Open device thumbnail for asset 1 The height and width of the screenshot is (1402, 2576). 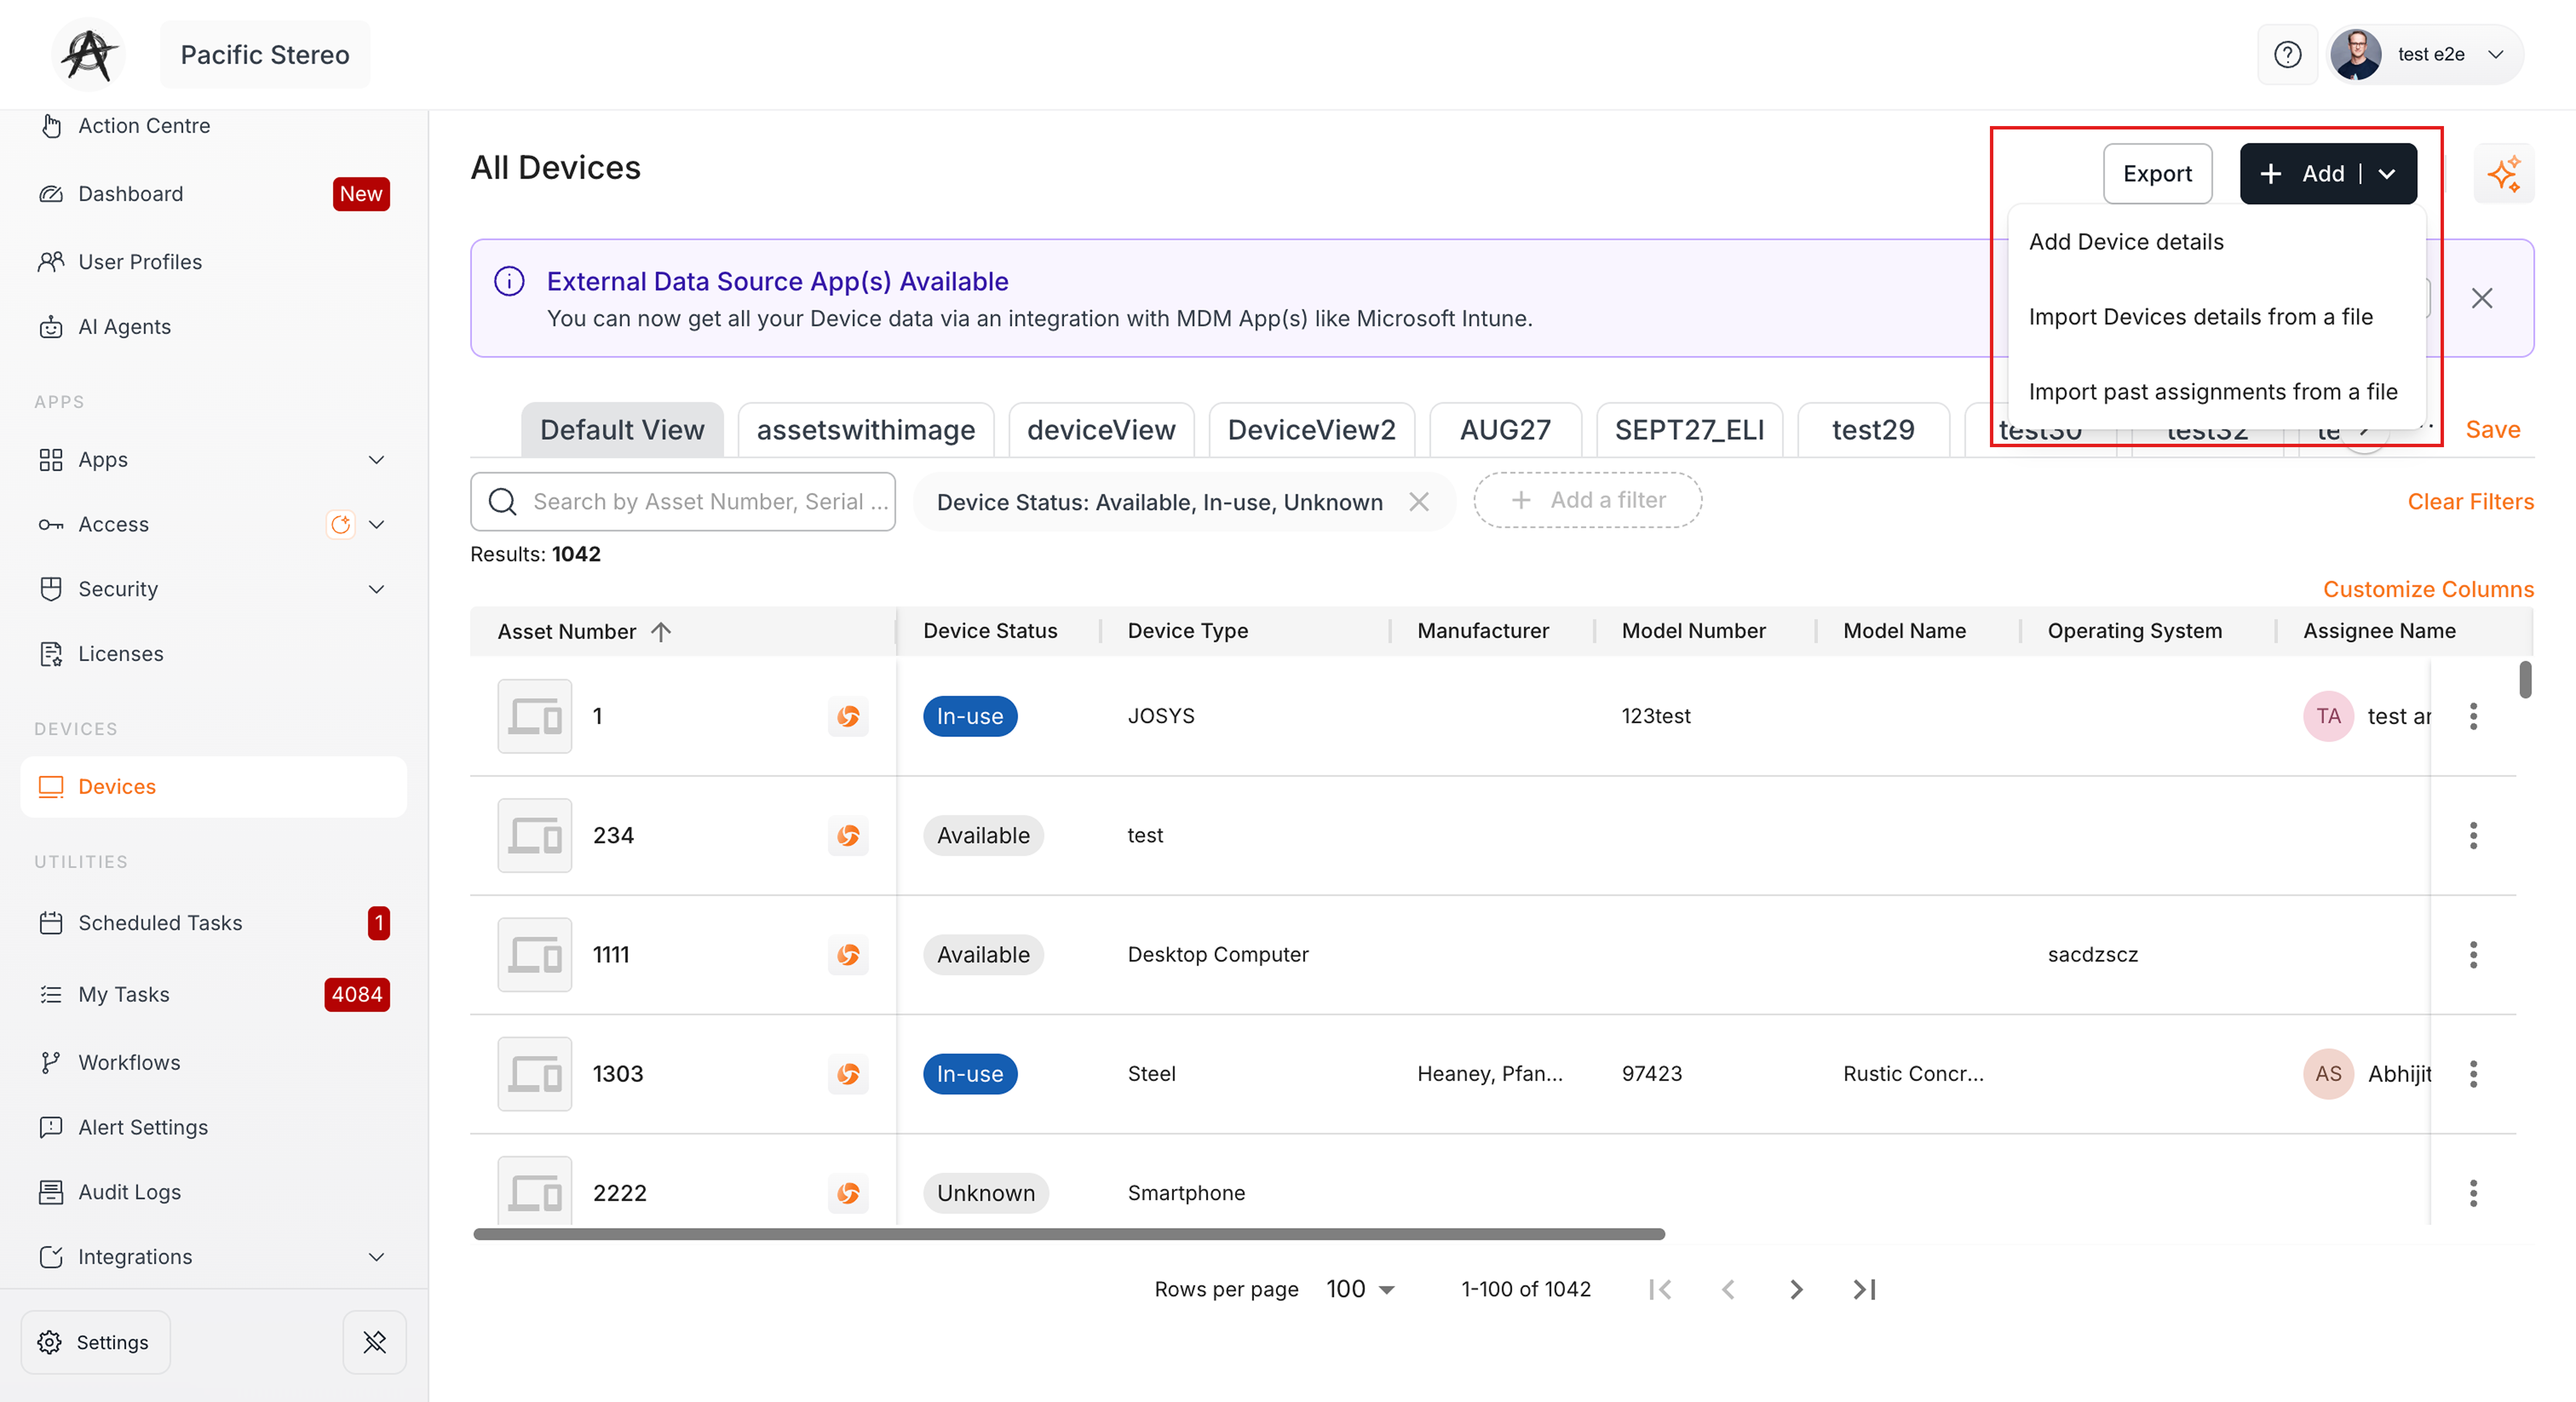[x=535, y=716]
